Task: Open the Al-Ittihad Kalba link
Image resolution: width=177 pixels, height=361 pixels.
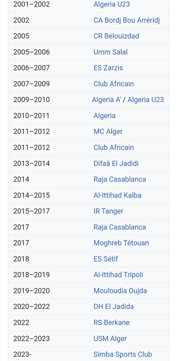Action: pyautogui.click(x=117, y=196)
